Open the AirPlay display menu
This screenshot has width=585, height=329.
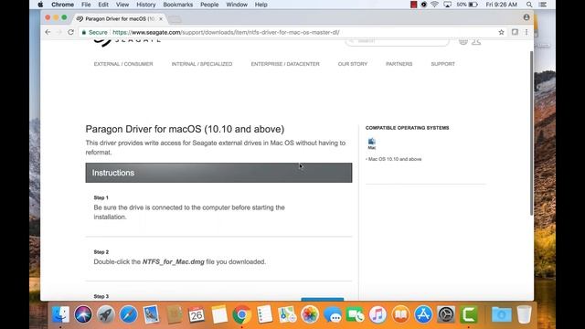tap(447, 5)
